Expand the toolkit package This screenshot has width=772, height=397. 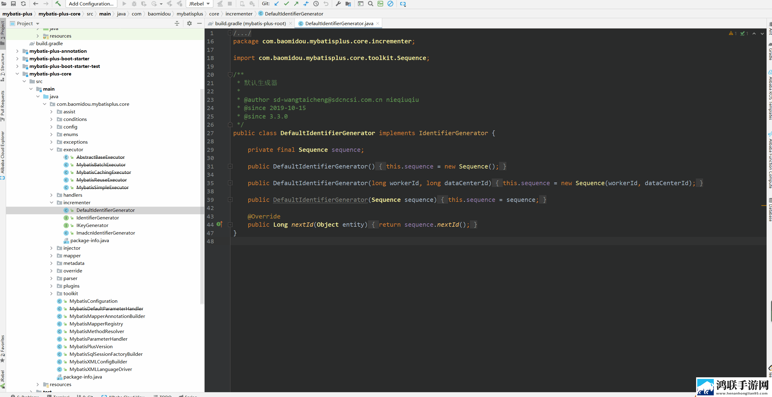point(51,293)
